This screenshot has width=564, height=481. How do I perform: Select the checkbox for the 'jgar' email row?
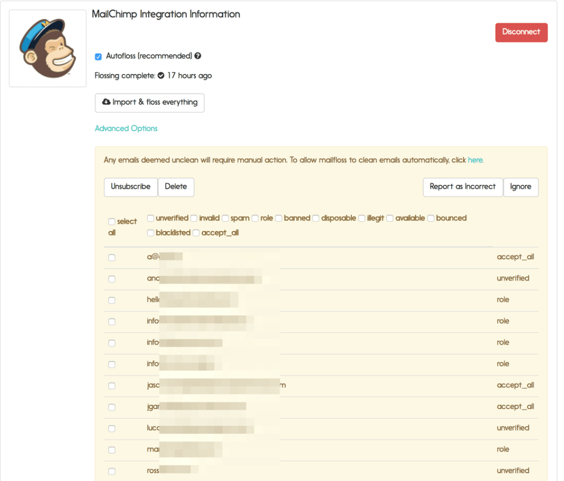click(x=112, y=407)
